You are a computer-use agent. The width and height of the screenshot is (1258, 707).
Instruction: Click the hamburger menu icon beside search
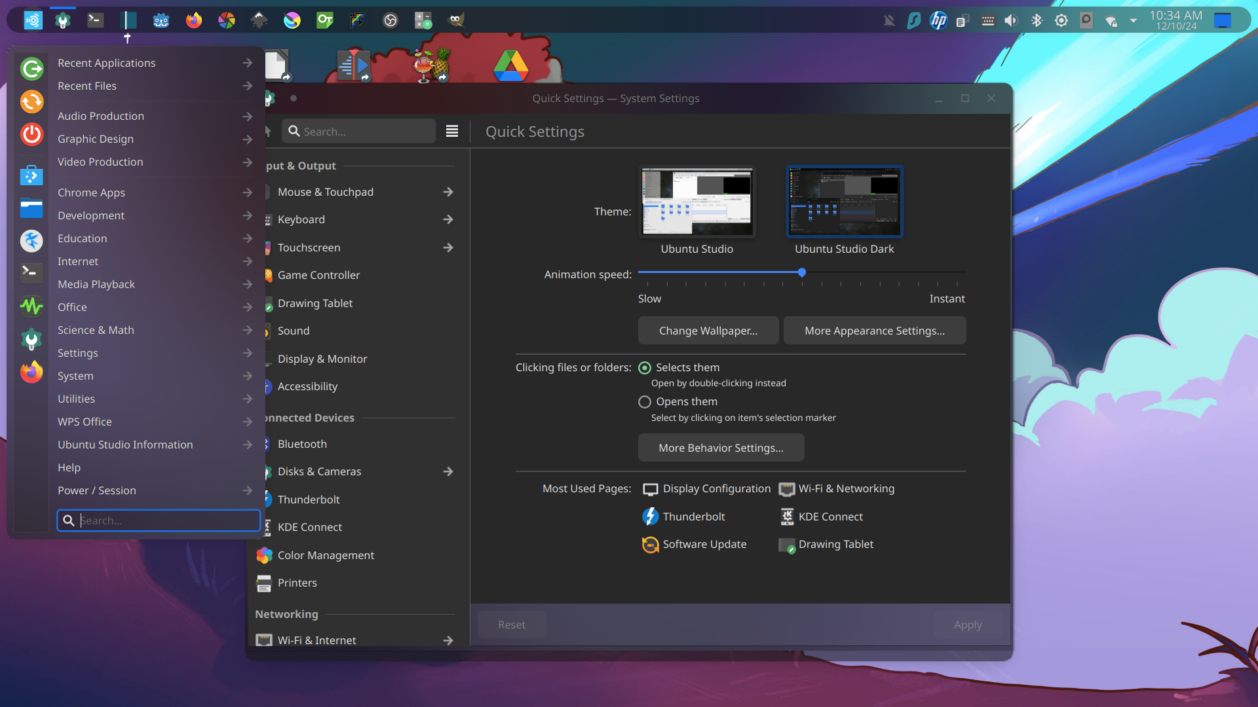click(451, 132)
